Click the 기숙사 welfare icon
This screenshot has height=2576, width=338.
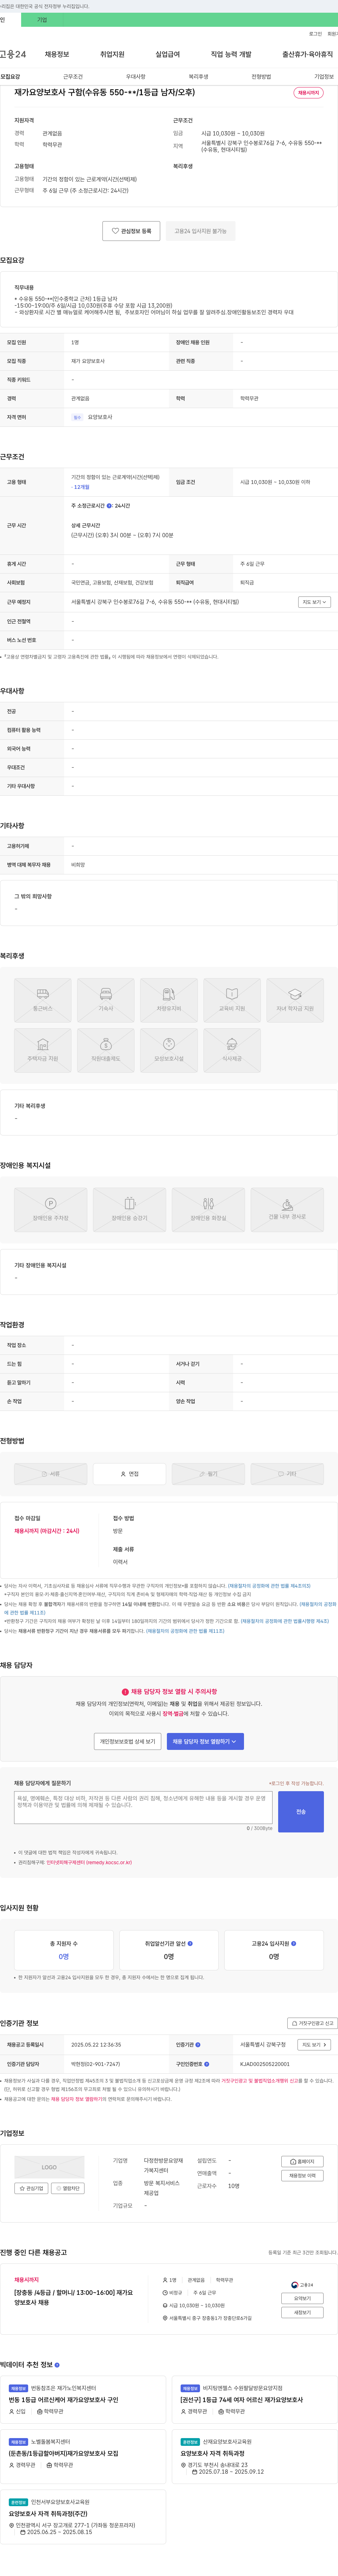click(106, 1000)
